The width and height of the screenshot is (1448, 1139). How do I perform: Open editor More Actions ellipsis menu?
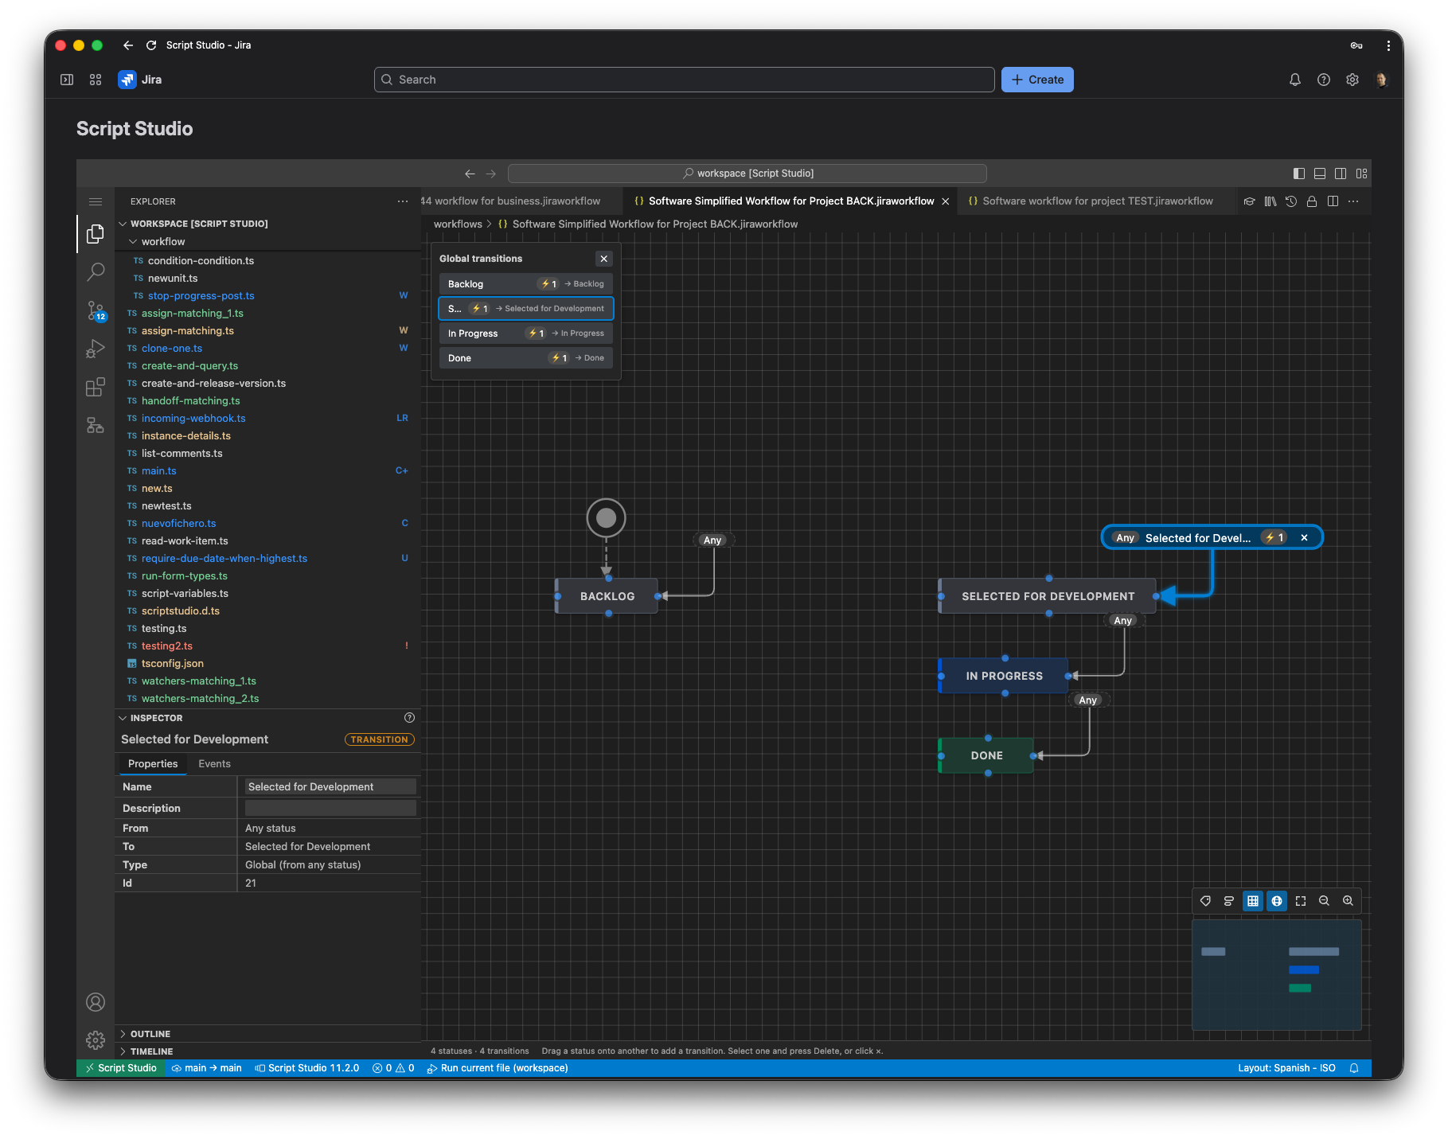pyautogui.click(x=1353, y=201)
